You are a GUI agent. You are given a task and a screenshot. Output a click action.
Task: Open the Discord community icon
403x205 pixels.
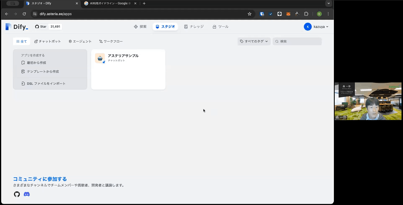(x=27, y=194)
